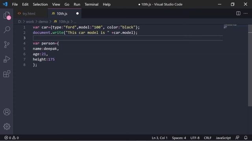Minimize the Visual Studio Code window
This screenshot has width=252, height=141.
click(x=220, y=4)
